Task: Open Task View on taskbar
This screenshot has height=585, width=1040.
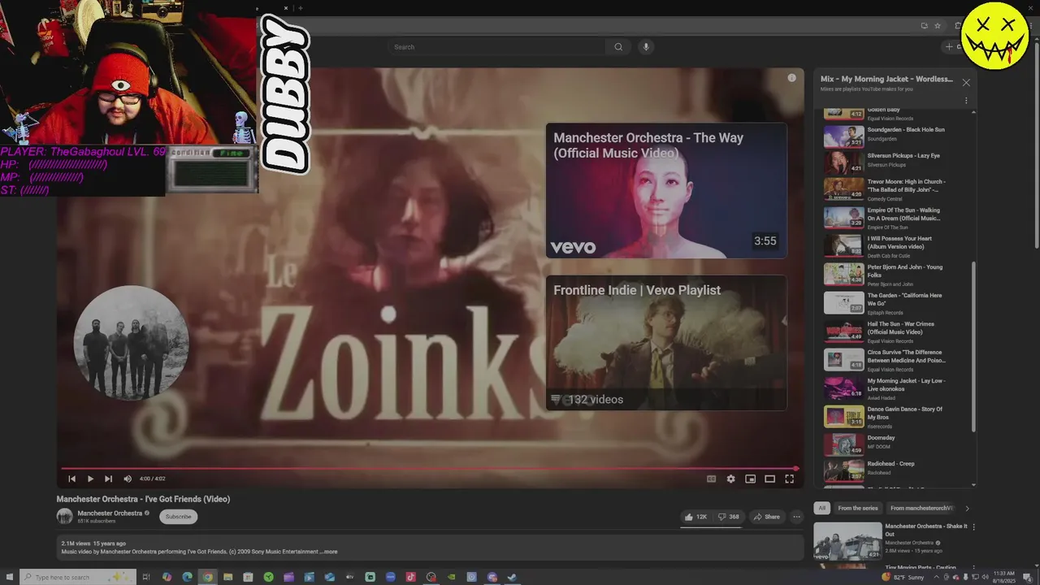Action: (146, 577)
